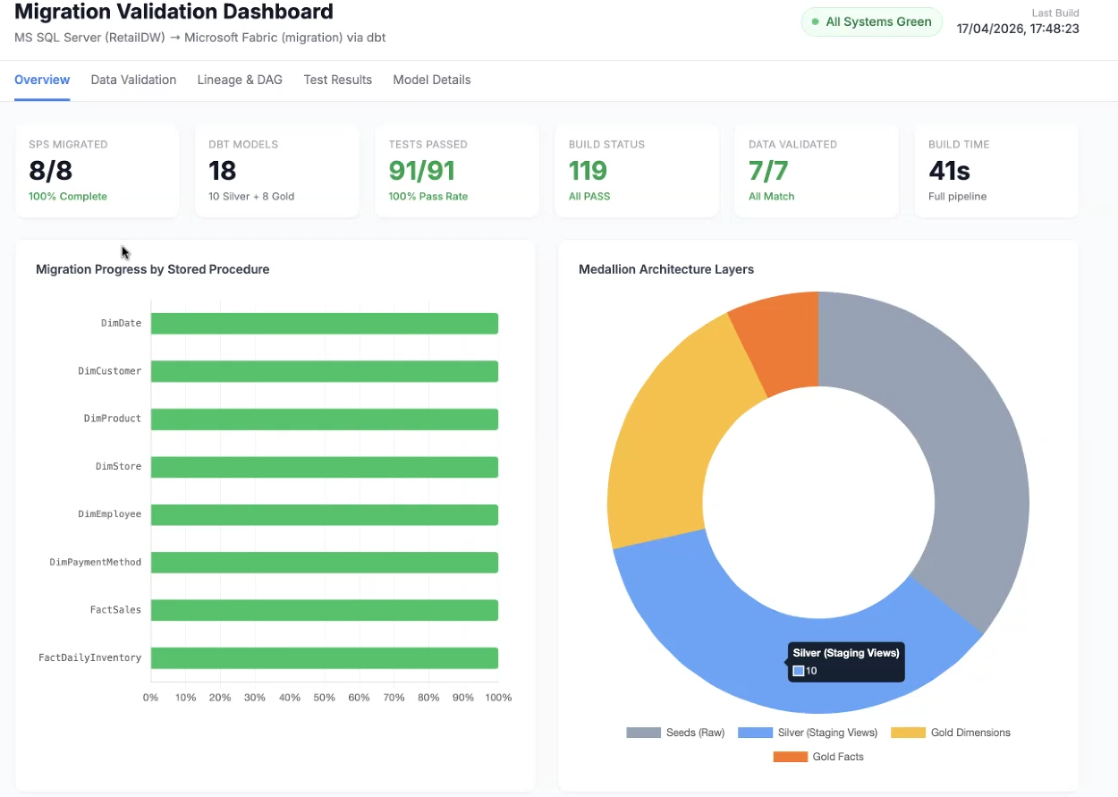Open the Model Details tab

pyautogui.click(x=431, y=80)
